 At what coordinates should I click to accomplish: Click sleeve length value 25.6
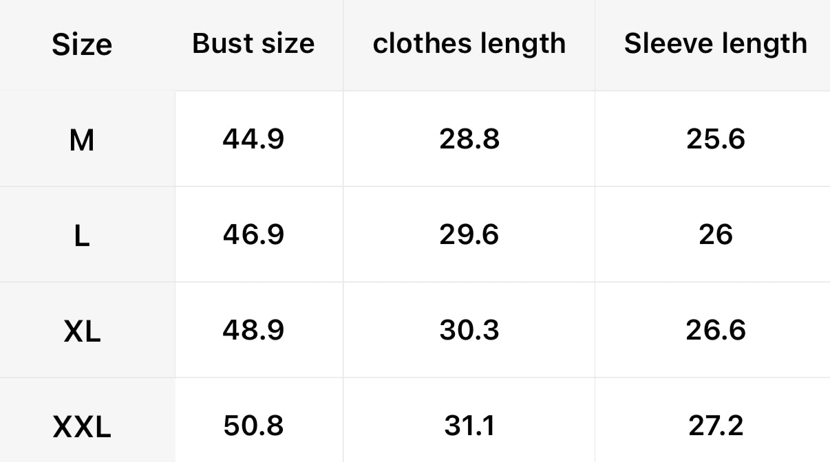coord(715,140)
